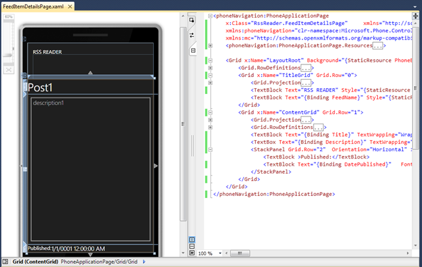This screenshot has height=267, width=422.
Task: Expand Grid.Projection under TitleGrid
Action: 210,83
